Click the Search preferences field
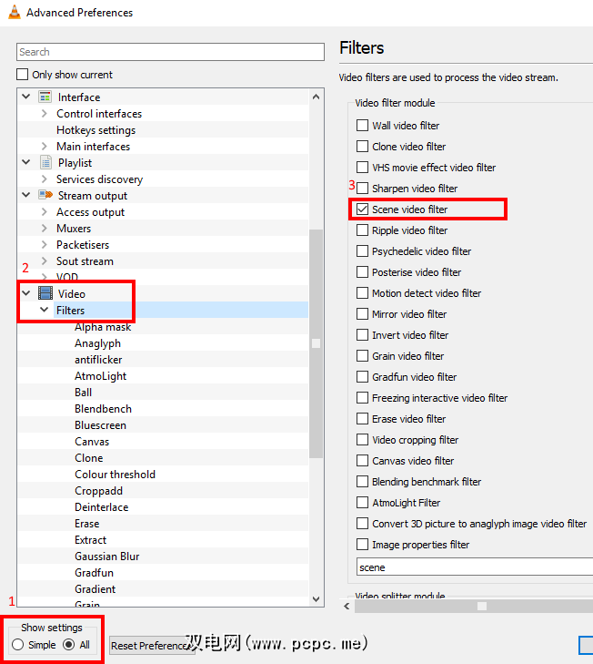593x664 pixels. (170, 52)
